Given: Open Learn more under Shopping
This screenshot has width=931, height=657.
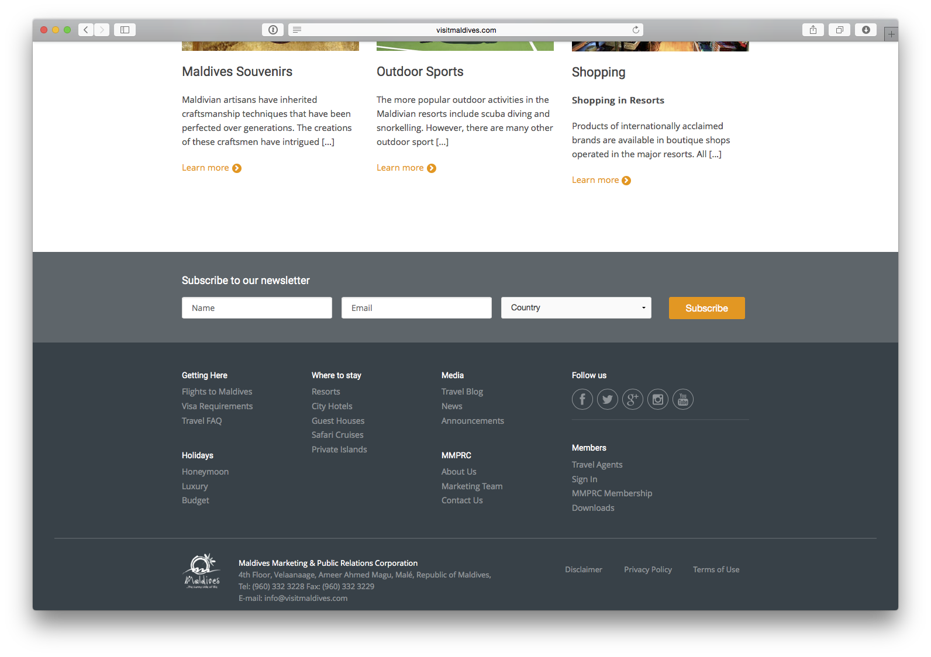Looking at the screenshot, I should click(595, 180).
